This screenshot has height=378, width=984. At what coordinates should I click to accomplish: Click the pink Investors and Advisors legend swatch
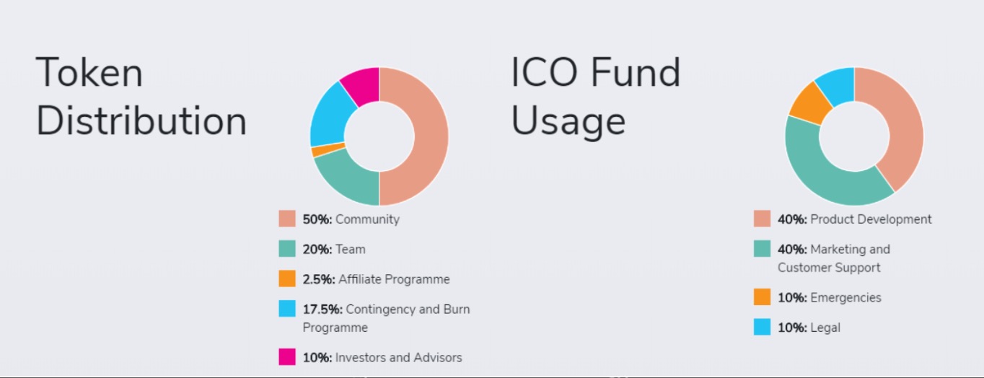click(287, 356)
